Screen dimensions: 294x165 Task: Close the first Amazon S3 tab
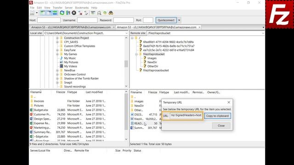pos(113,27)
